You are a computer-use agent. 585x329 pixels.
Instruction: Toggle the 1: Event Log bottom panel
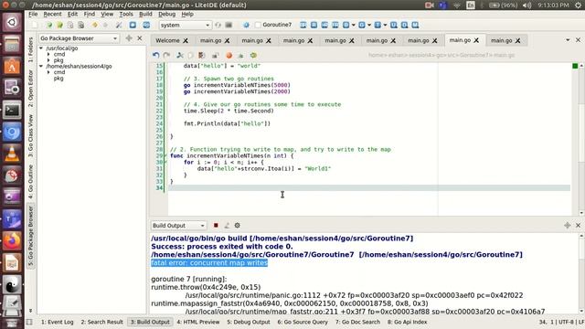pos(57,322)
